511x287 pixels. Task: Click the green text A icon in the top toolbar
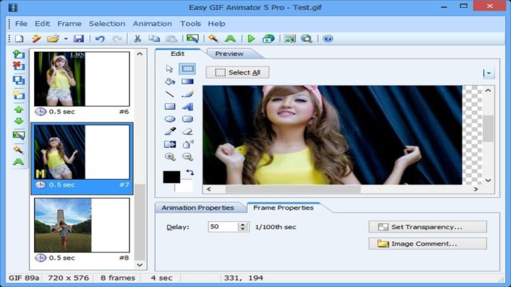click(230, 39)
